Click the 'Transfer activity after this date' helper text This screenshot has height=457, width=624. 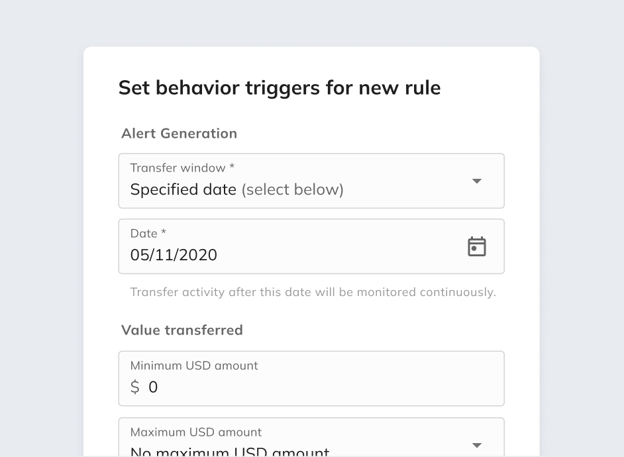click(313, 292)
